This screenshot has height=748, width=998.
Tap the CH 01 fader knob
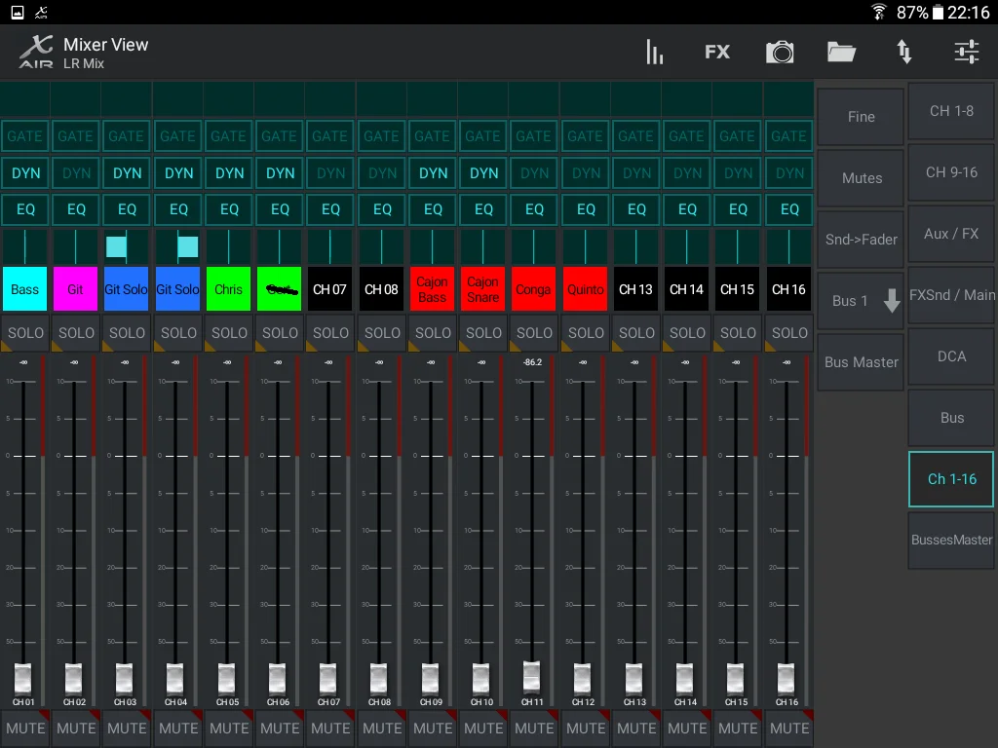point(23,678)
